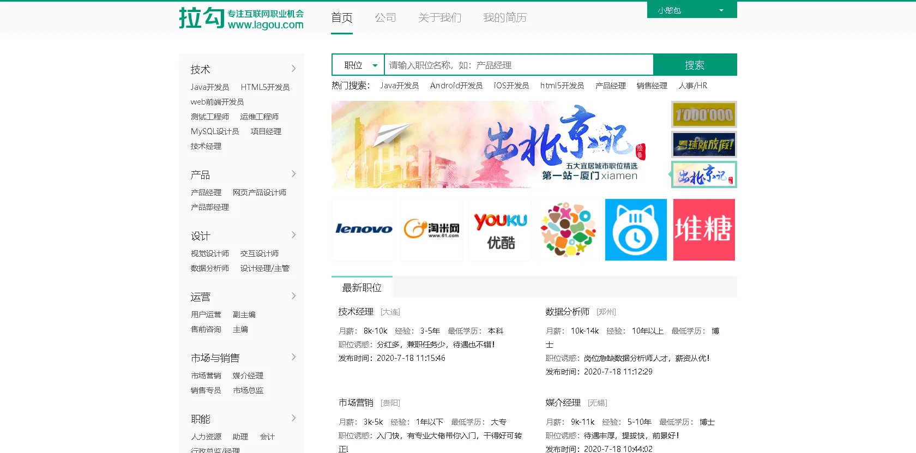Select the 出北京记 banner thumbnail
The height and width of the screenshot is (453, 916).
coord(704,174)
